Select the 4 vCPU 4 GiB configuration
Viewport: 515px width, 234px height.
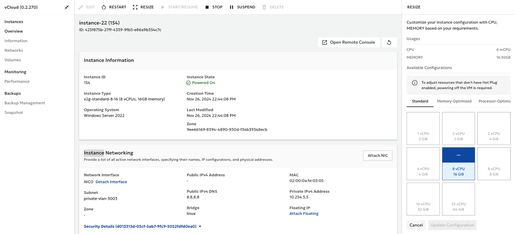click(x=423, y=164)
